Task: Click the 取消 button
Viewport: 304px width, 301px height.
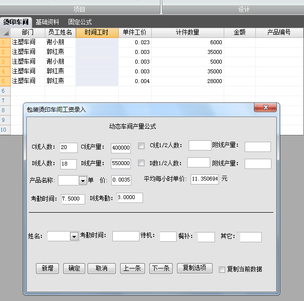Action: (102, 268)
